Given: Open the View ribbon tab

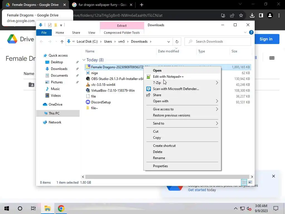Looking at the screenshot, I should click(92, 33).
